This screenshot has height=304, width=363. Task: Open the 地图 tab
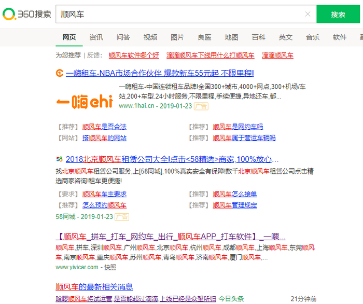231,37
